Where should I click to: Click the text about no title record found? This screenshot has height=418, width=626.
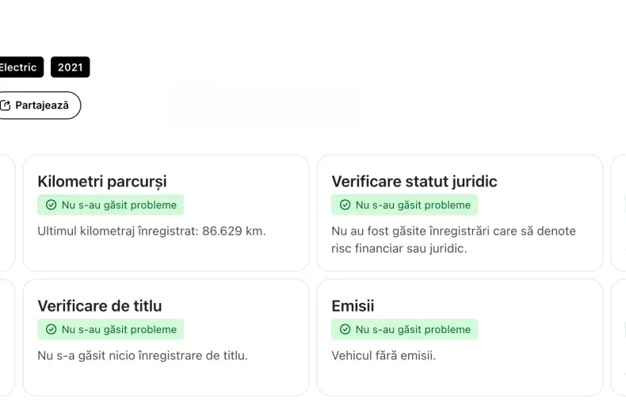143,355
